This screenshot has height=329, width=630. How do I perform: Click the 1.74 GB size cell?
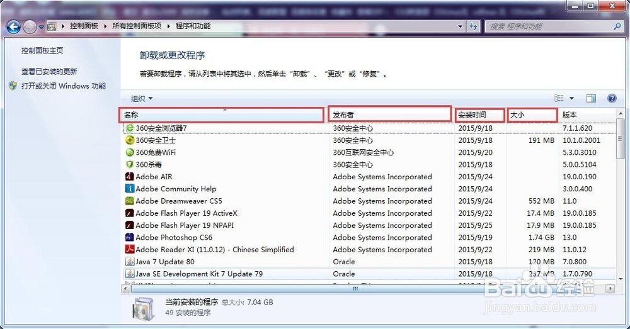point(541,238)
